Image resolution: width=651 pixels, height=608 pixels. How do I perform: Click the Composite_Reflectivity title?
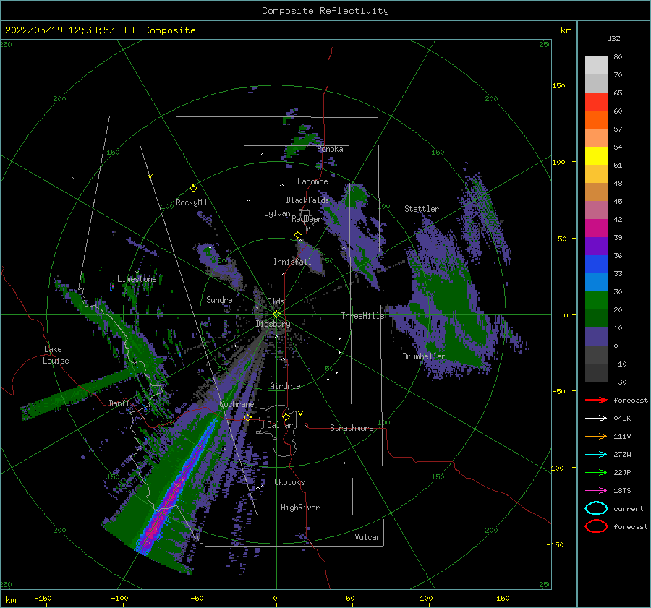tap(325, 11)
